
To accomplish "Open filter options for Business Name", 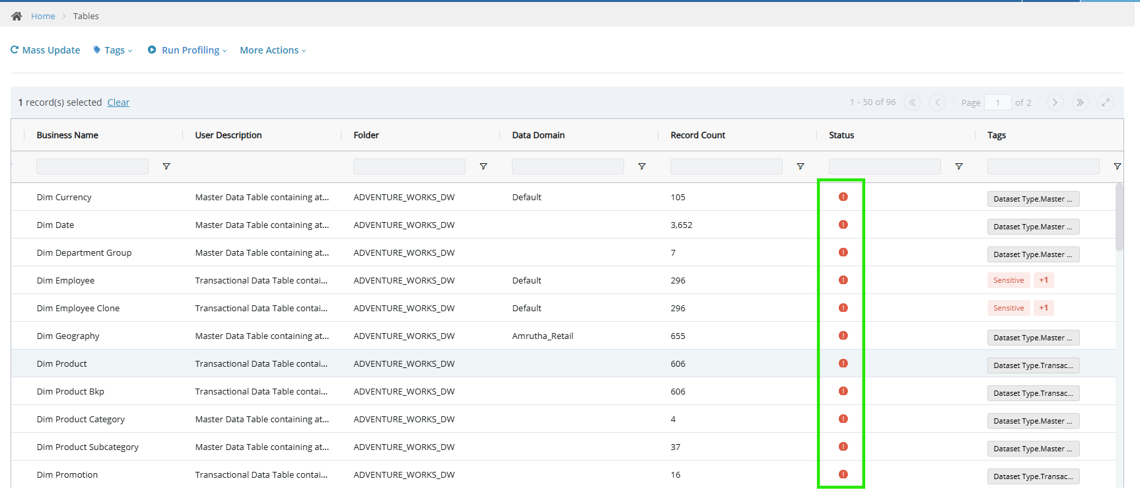I will (x=166, y=167).
